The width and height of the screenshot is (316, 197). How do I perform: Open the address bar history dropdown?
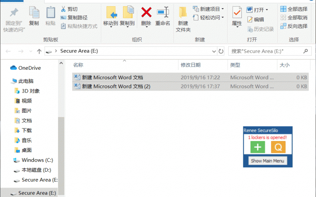214,52
